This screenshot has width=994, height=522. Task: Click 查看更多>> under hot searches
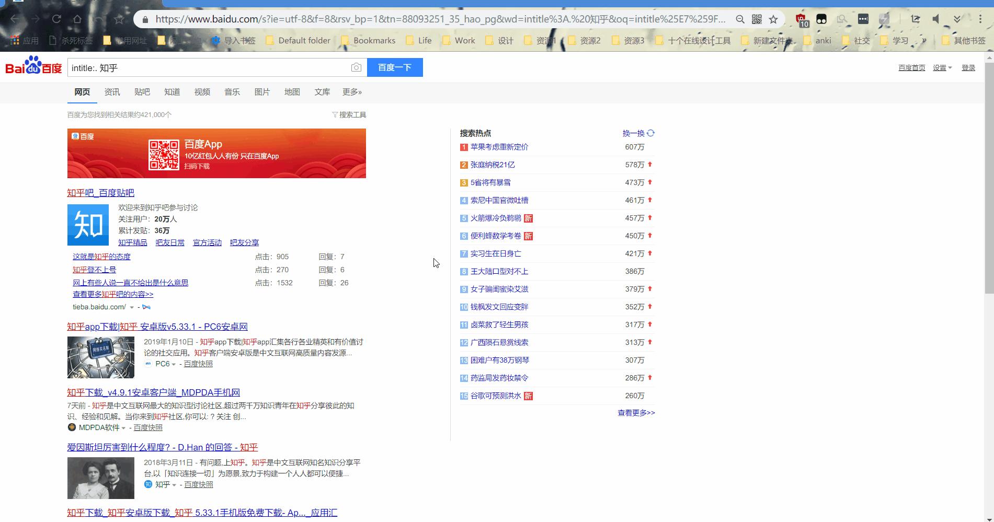pyautogui.click(x=636, y=413)
